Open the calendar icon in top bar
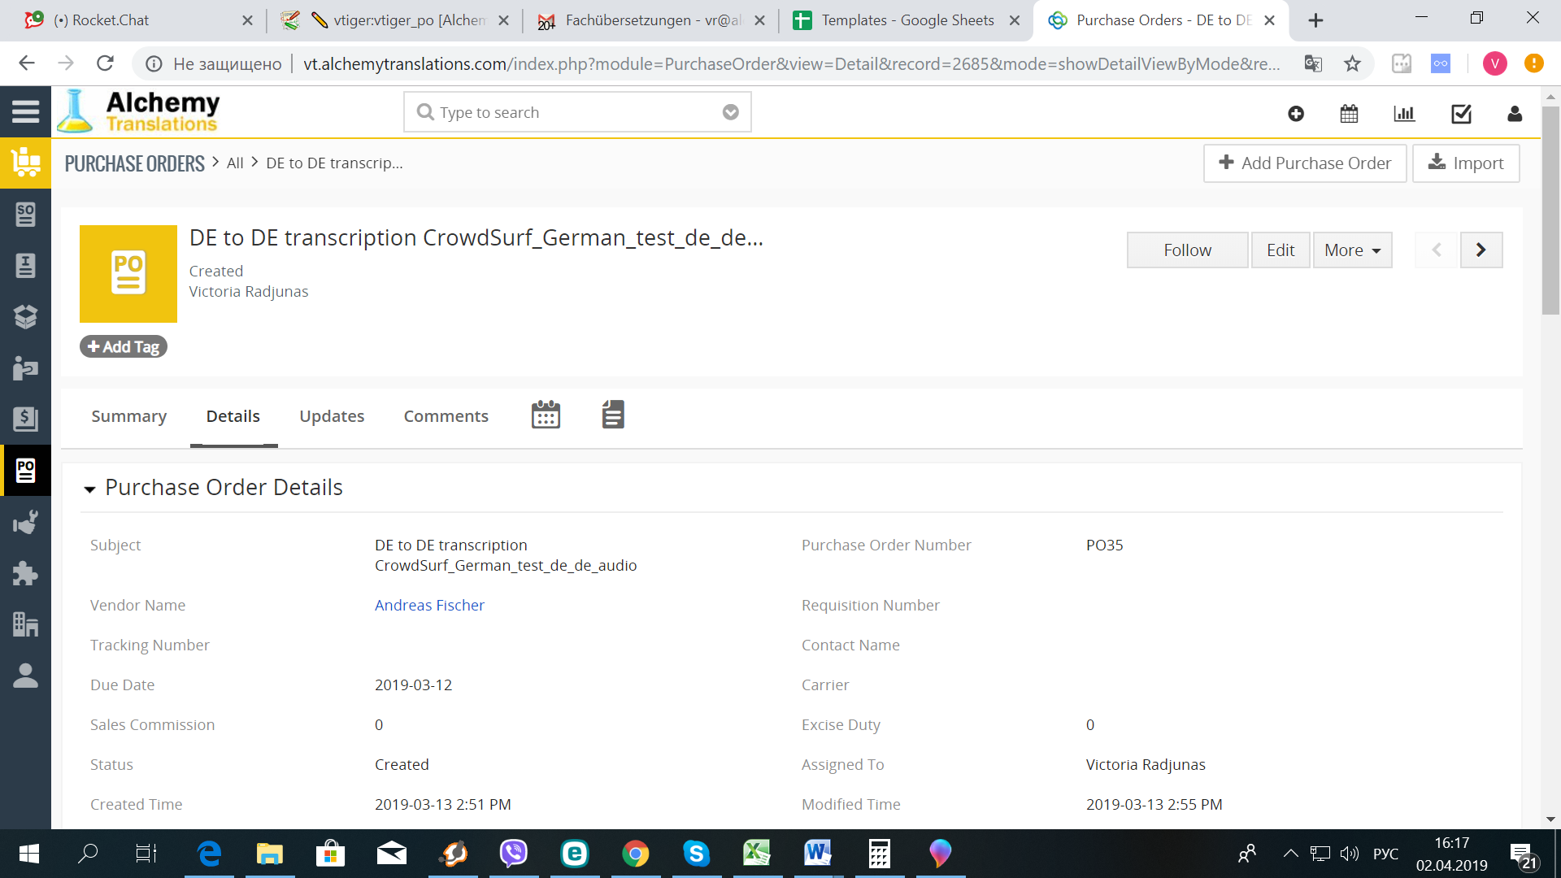The width and height of the screenshot is (1561, 878). [1349, 114]
